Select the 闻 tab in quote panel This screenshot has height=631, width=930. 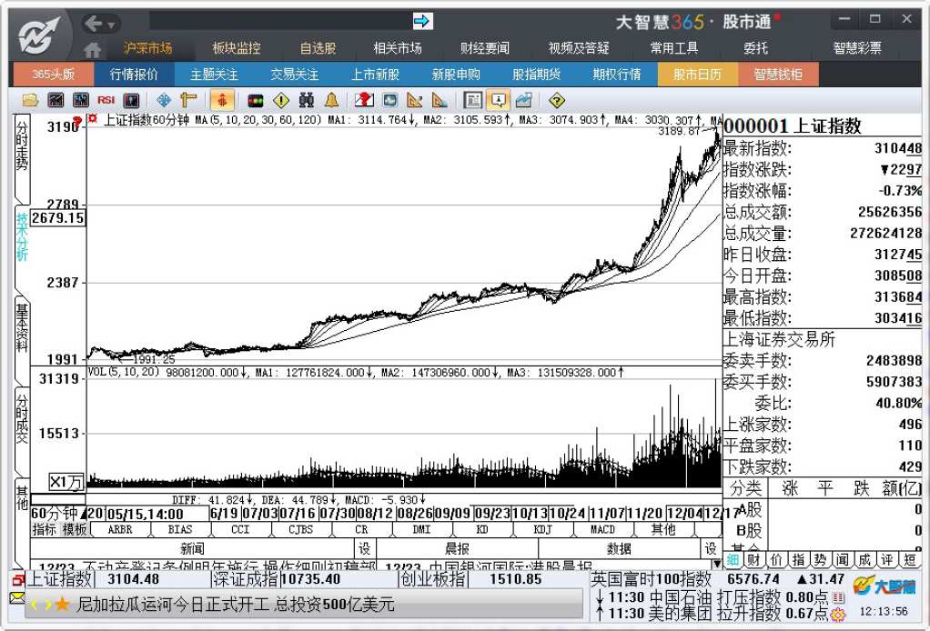tap(843, 560)
